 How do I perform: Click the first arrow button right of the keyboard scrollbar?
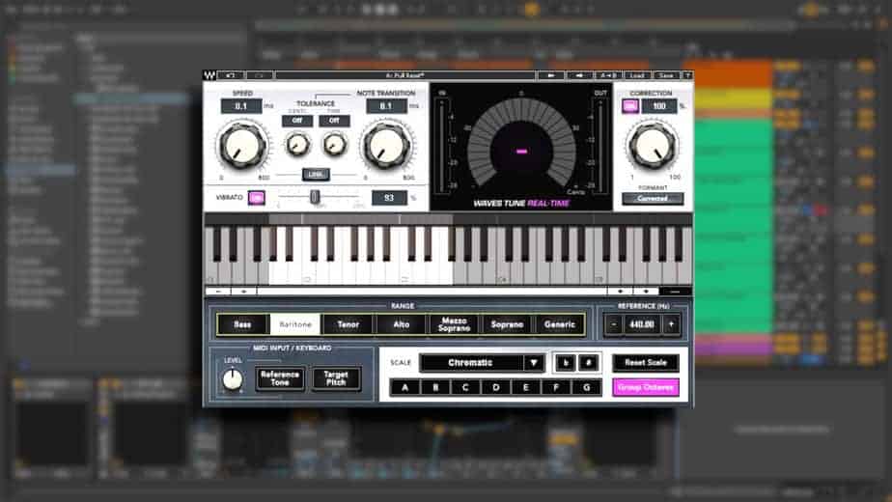(620, 291)
